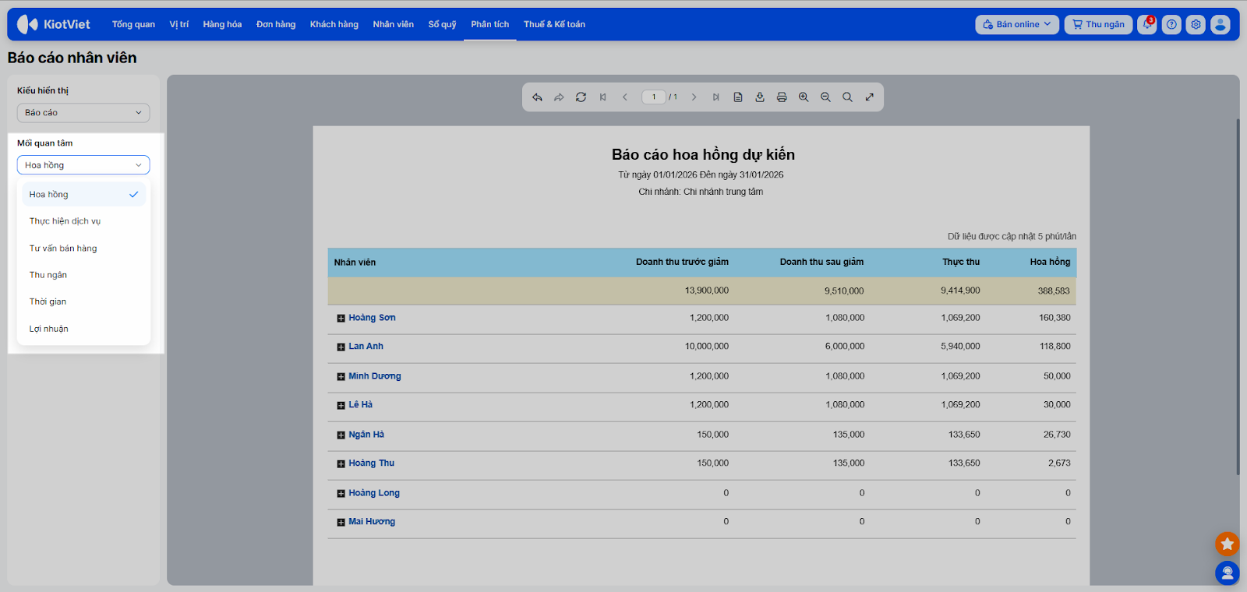Choose "Lợi nhuận" from the dropdown list
Viewport: 1247px width, 592px height.
49,329
